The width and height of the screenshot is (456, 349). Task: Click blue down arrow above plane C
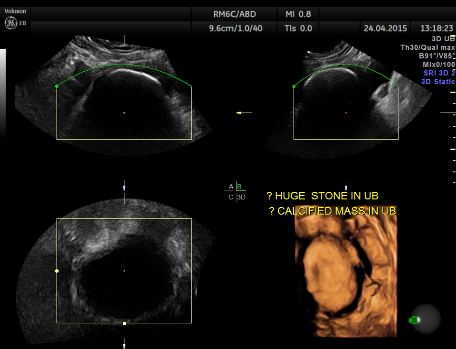pos(124,185)
